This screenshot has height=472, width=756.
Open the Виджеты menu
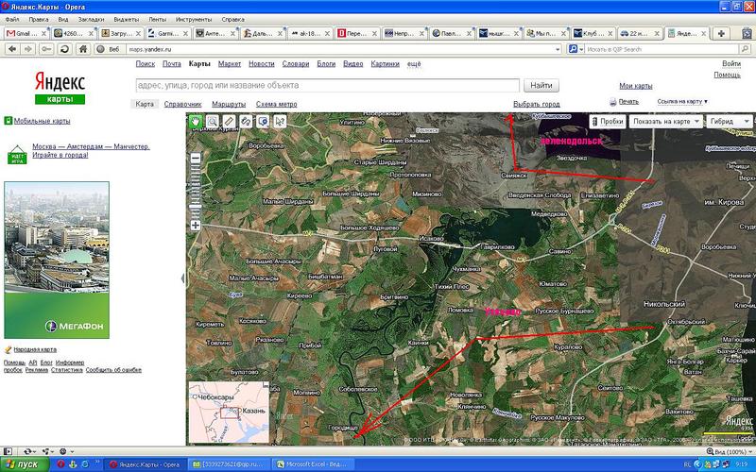coord(127,19)
